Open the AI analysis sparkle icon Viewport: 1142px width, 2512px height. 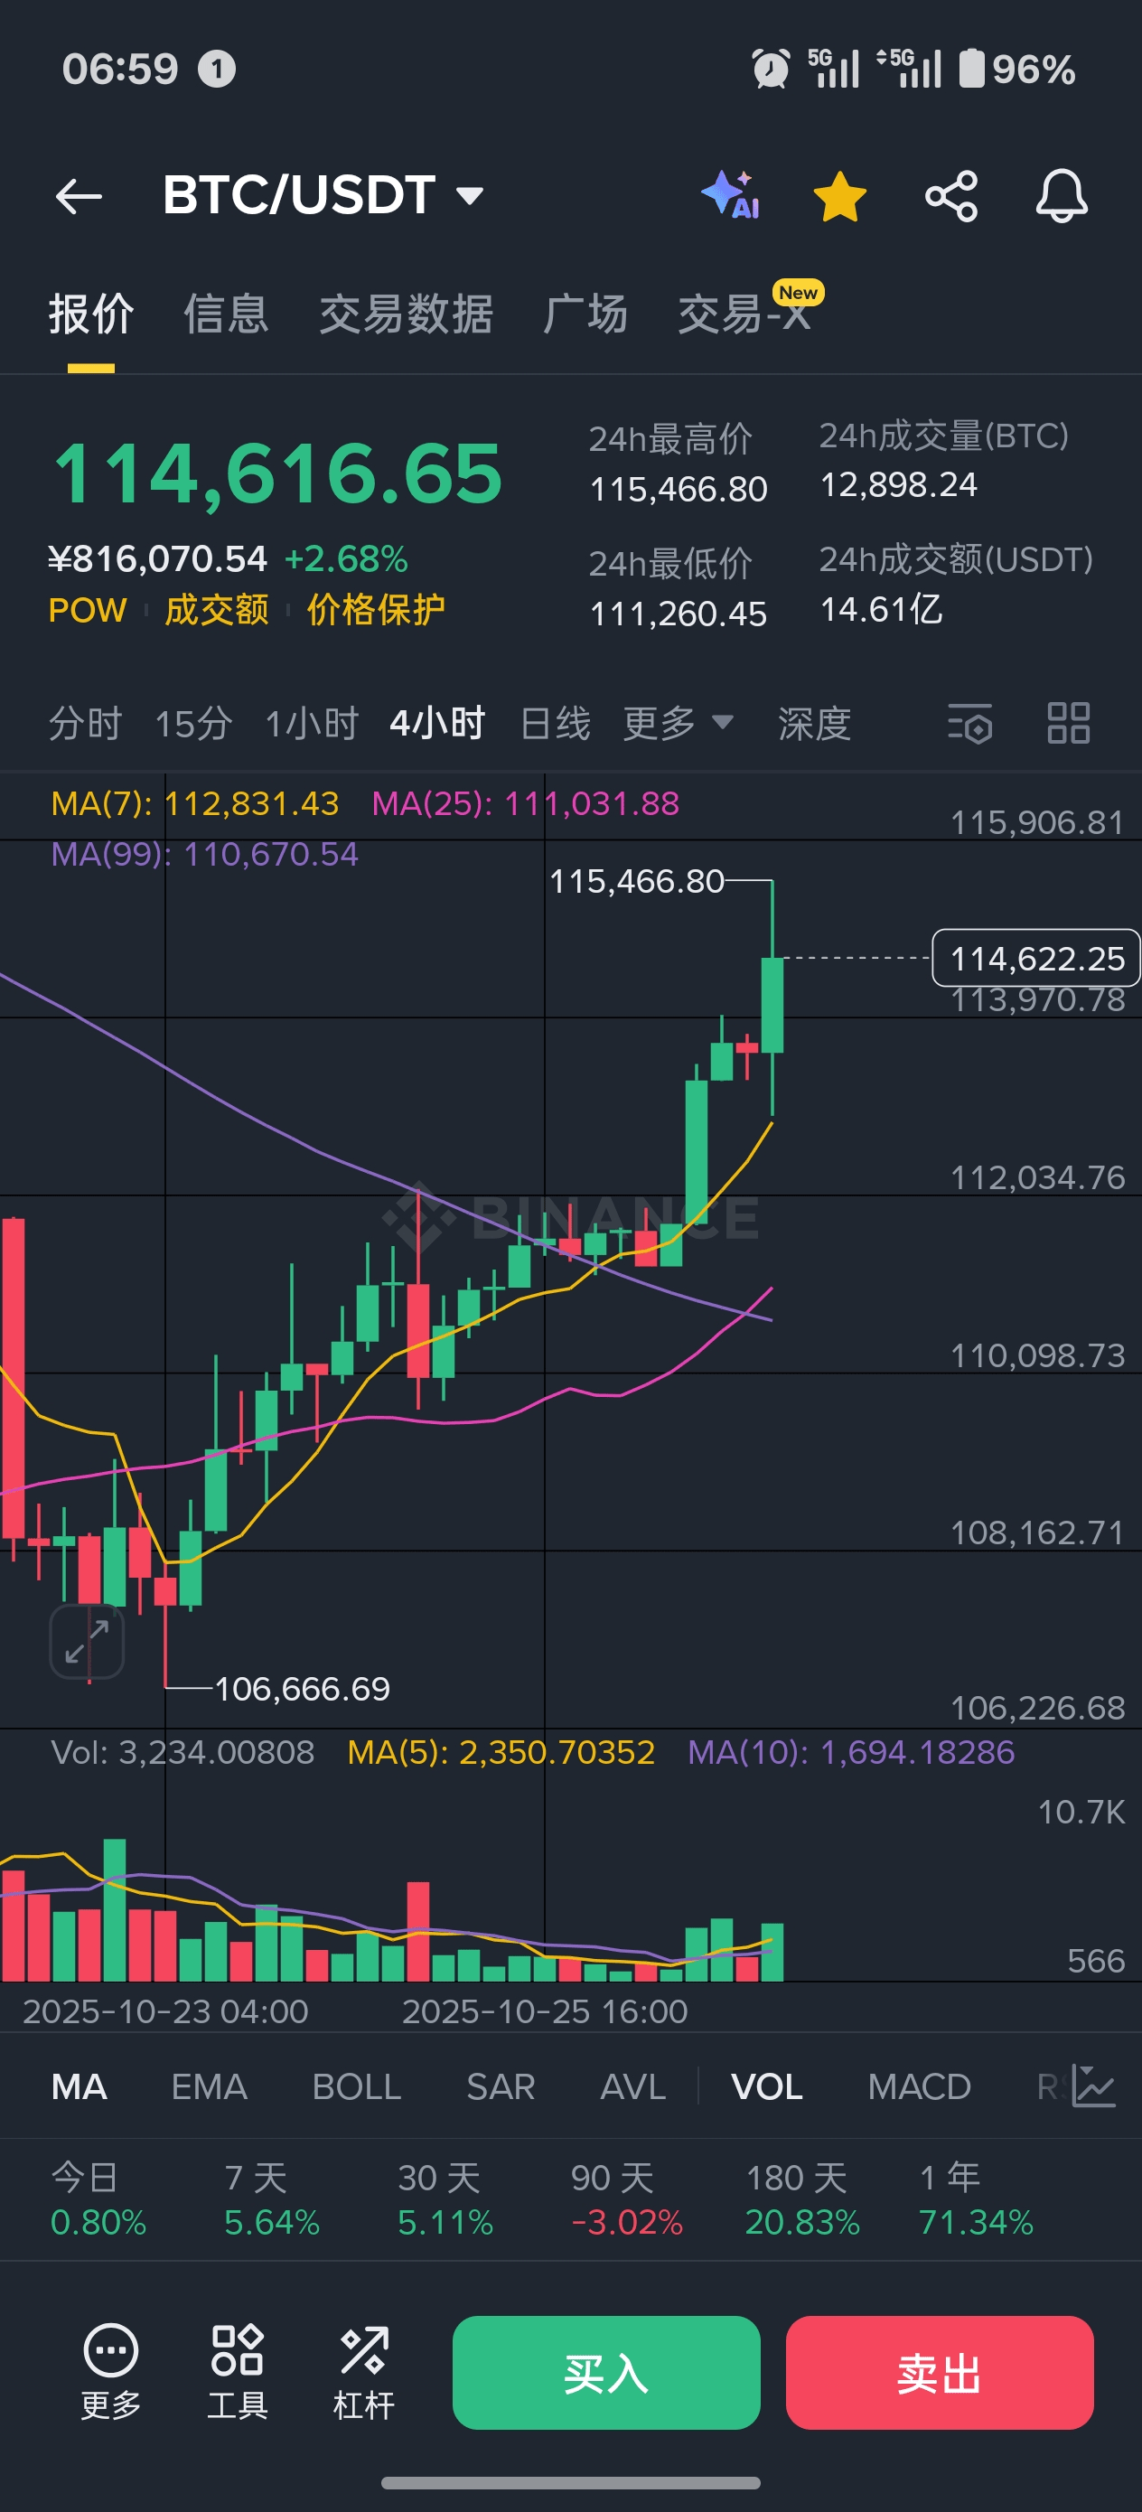pyautogui.click(x=732, y=194)
